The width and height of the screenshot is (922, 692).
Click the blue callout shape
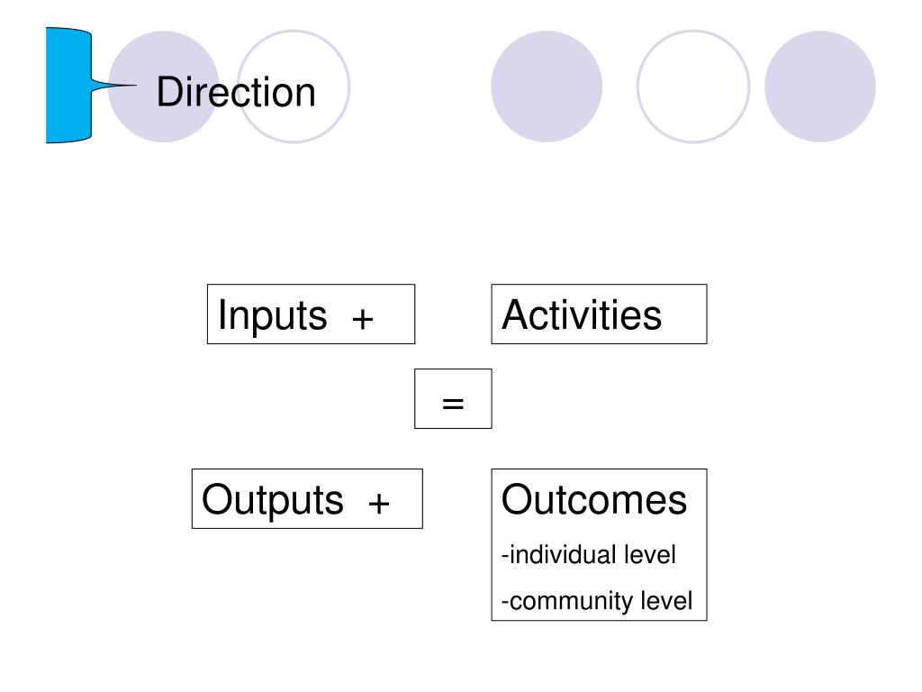pos(68,85)
